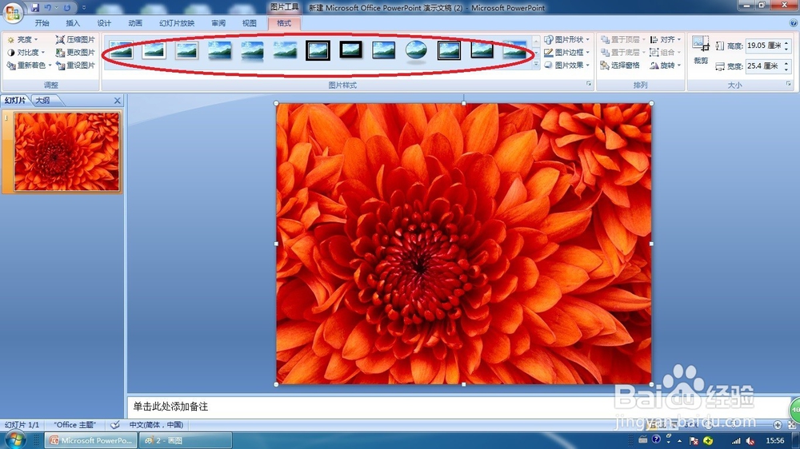Open PowerPoint Help question mark icon
This screenshot has height=449, width=800.
click(x=794, y=23)
